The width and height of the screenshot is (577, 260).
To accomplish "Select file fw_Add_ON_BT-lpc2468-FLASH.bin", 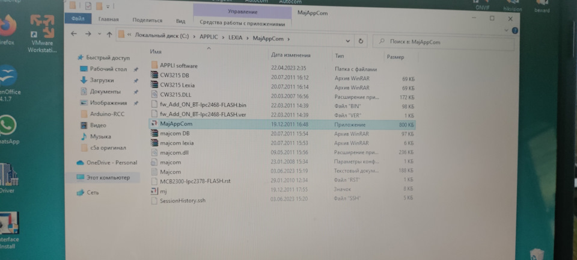I will coord(203,105).
